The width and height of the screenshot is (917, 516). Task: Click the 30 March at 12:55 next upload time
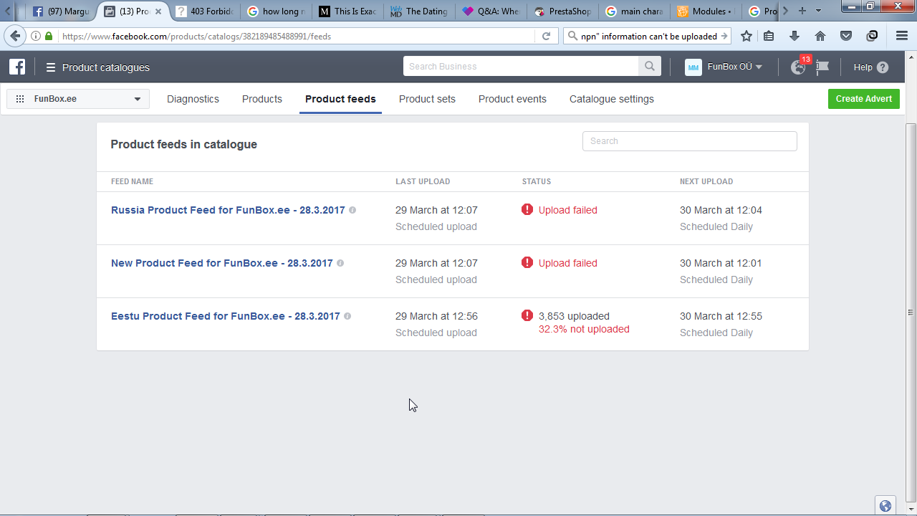click(x=721, y=316)
